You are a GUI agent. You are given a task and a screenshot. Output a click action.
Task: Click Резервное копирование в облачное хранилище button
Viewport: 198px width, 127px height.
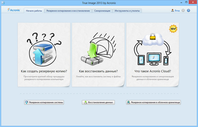(x=153, y=102)
